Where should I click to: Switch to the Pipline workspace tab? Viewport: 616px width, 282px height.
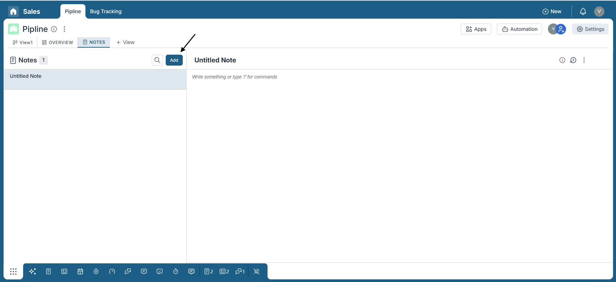[73, 12]
